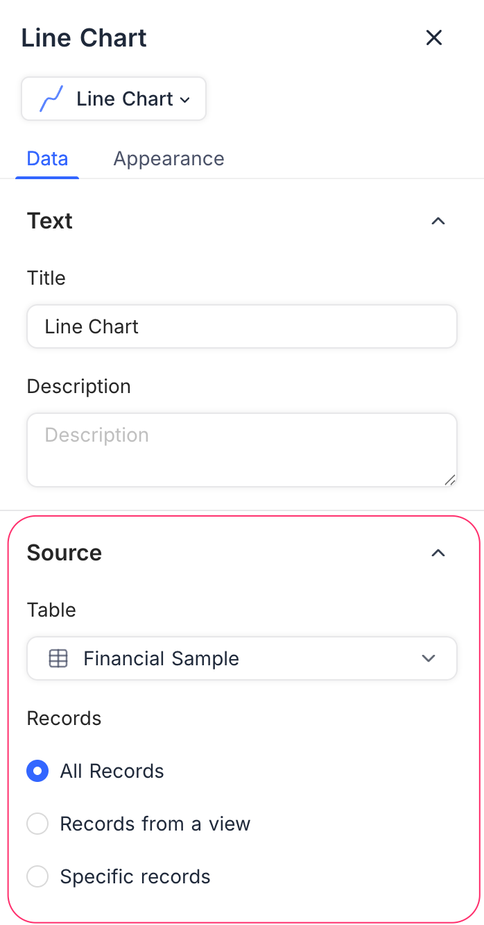
Task: Collapse the Text section chevron
Action: [x=438, y=221]
